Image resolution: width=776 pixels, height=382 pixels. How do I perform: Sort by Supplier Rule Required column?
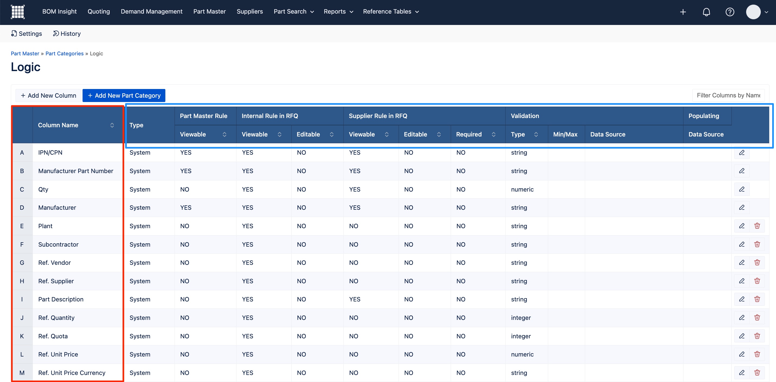point(493,134)
